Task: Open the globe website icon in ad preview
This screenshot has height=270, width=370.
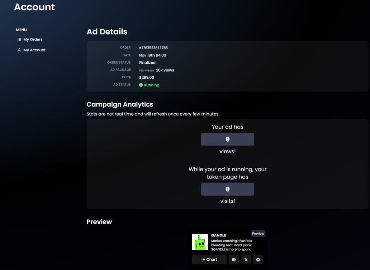Action: (234, 260)
